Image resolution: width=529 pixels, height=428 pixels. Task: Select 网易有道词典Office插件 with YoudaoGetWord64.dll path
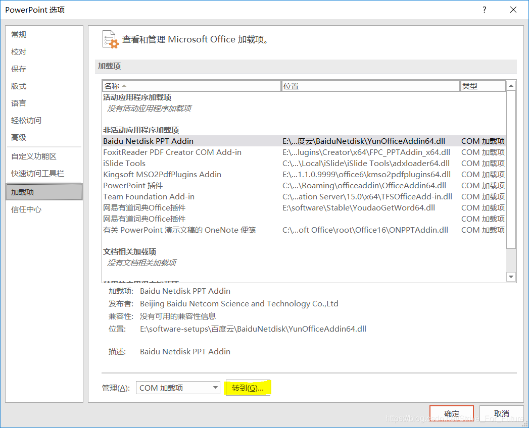304,208
